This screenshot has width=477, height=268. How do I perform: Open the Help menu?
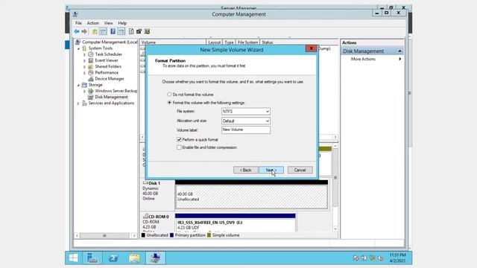(122, 23)
